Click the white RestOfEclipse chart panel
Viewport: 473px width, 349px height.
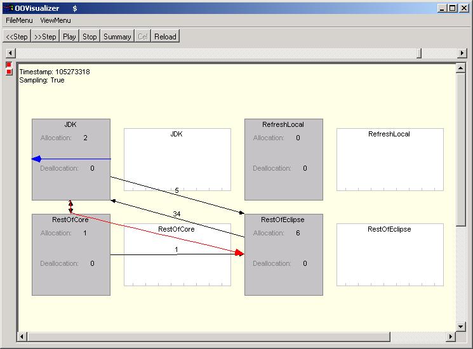[x=390, y=254]
